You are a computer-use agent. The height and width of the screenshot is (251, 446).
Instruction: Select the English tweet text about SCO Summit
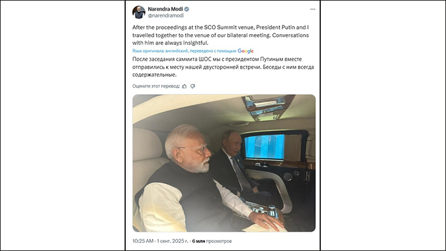pyautogui.click(x=221, y=35)
